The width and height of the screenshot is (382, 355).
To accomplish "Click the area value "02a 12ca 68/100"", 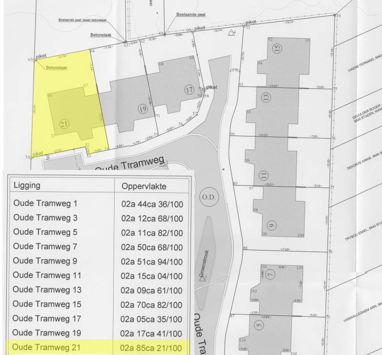I will [152, 219].
